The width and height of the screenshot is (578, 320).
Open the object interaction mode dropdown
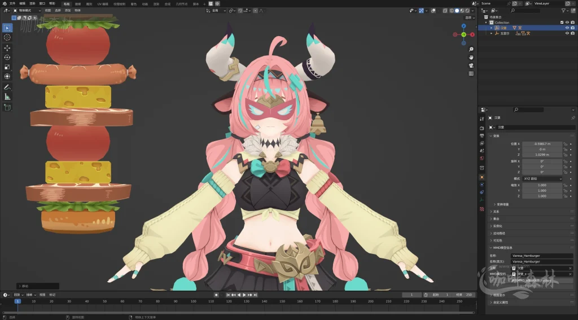click(x=27, y=11)
